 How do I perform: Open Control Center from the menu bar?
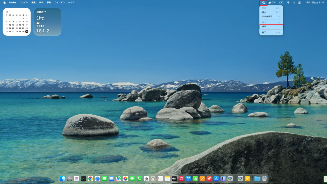point(300,3)
